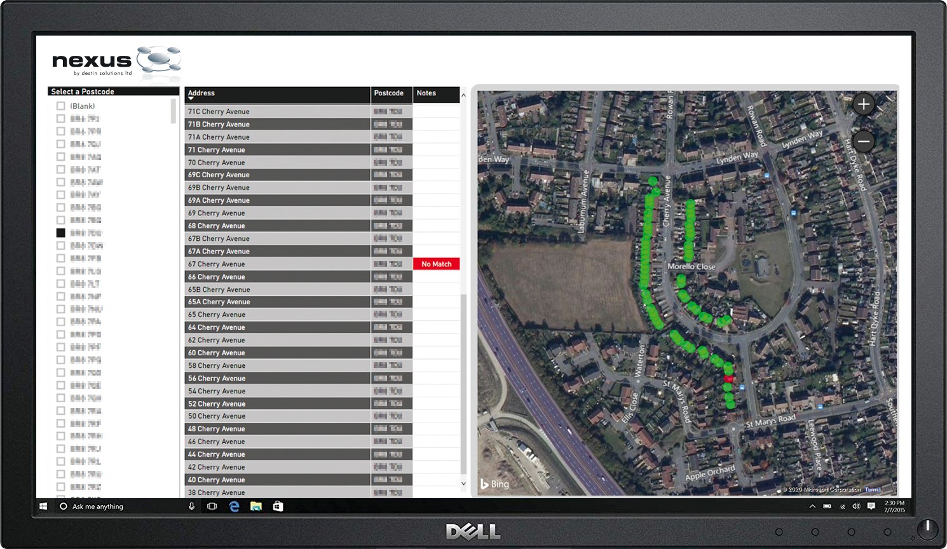Zoom in on the map
947x549 pixels.
(x=863, y=104)
